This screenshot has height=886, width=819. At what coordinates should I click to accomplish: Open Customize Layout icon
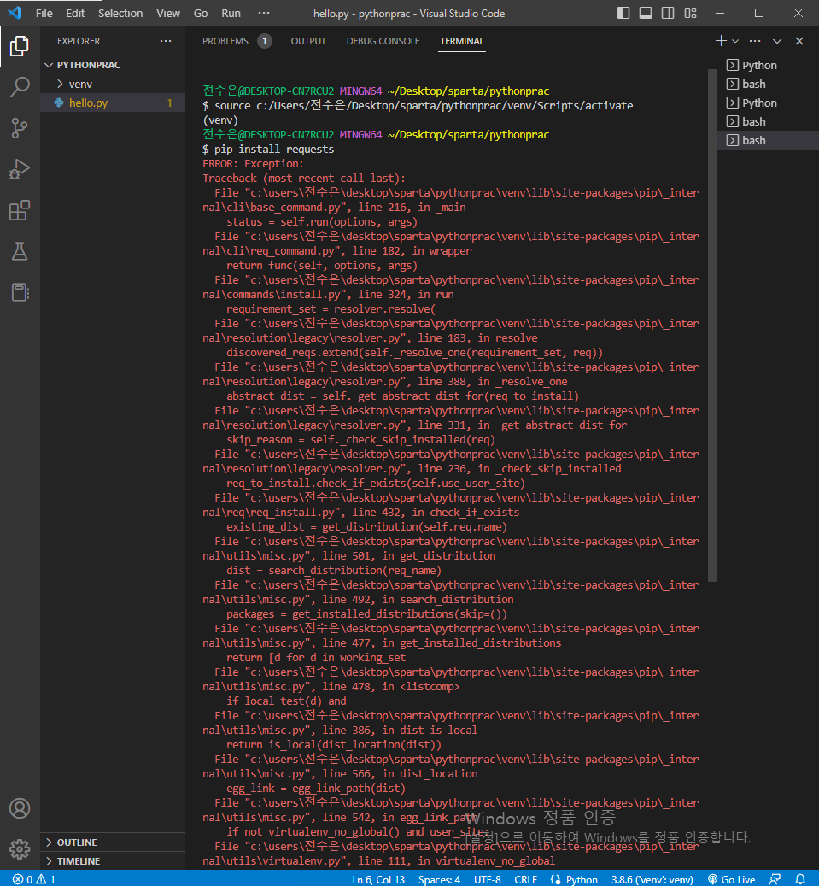(x=690, y=13)
